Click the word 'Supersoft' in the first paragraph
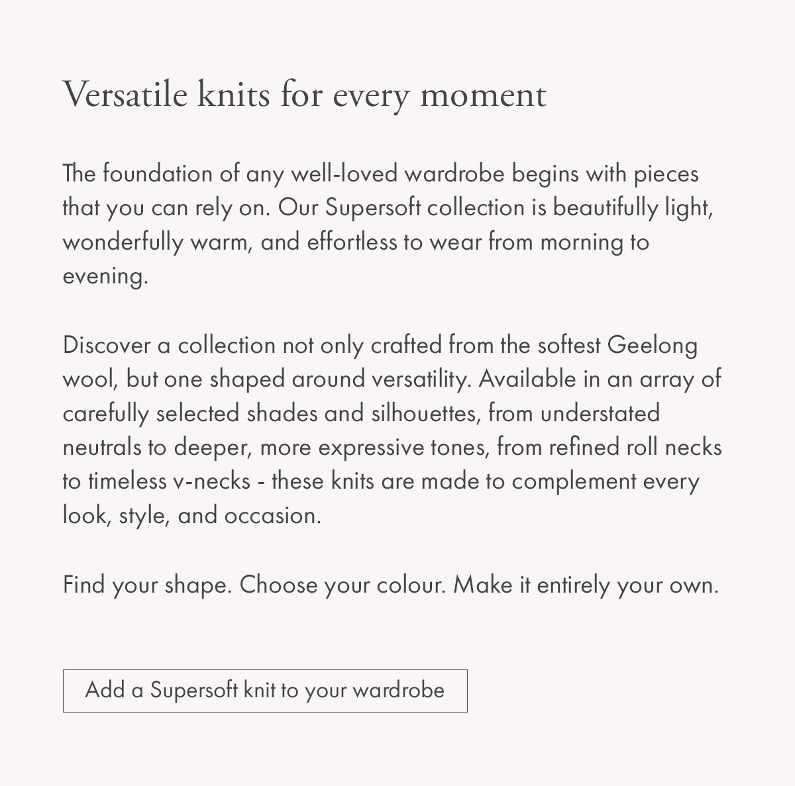Viewport: 795px width, 786px height. (x=373, y=208)
